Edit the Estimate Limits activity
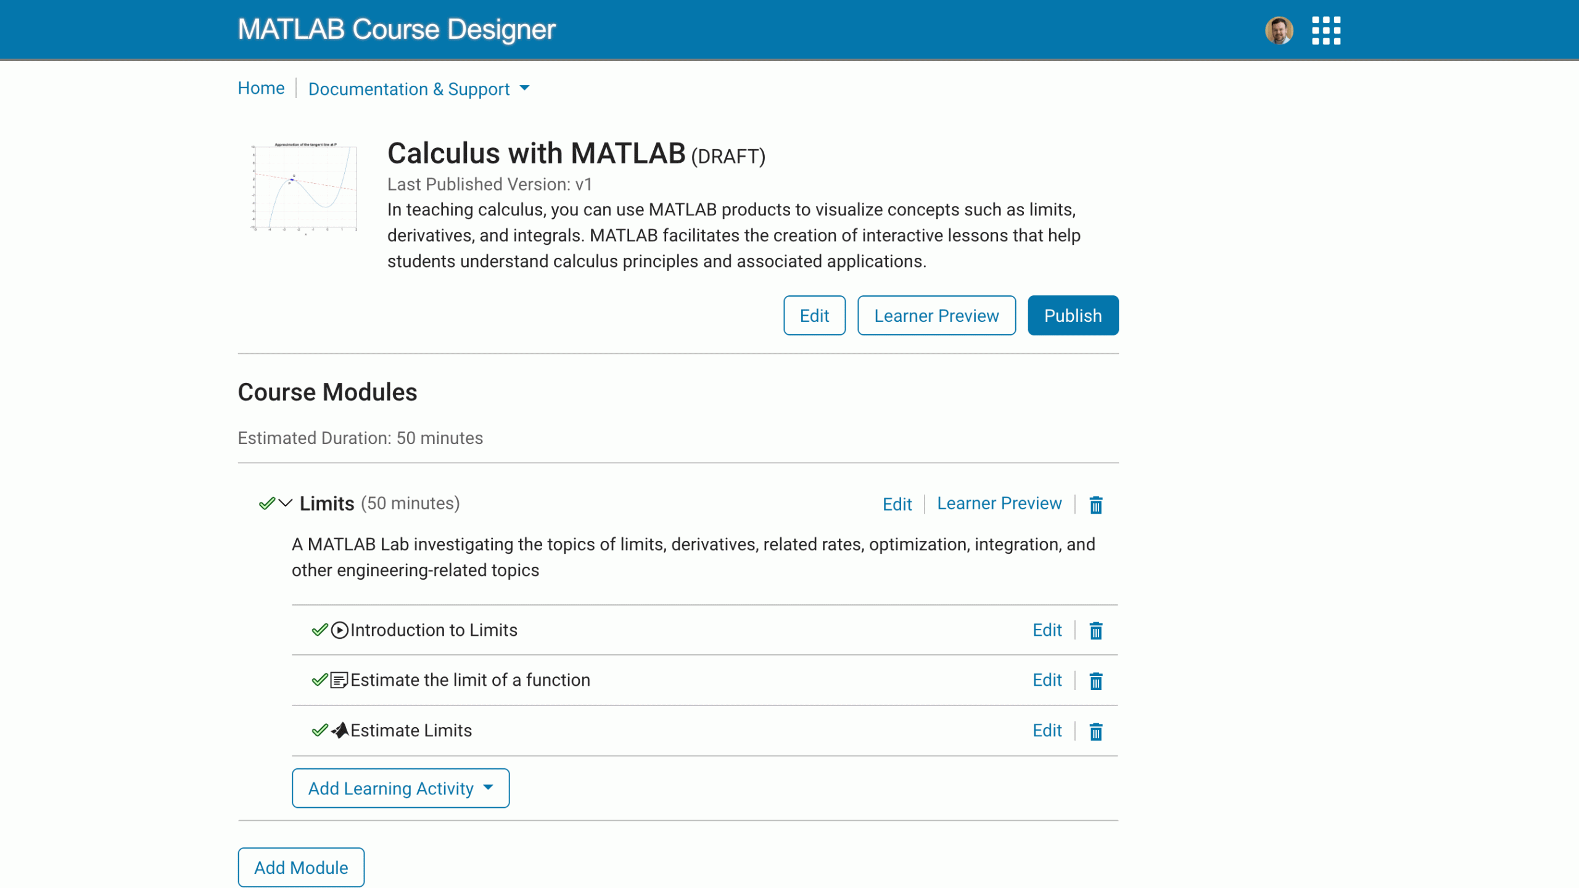The image size is (1579, 888). click(x=1047, y=731)
